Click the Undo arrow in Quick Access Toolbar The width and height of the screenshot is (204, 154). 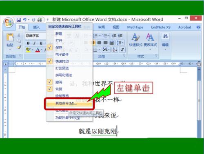coord(24,20)
